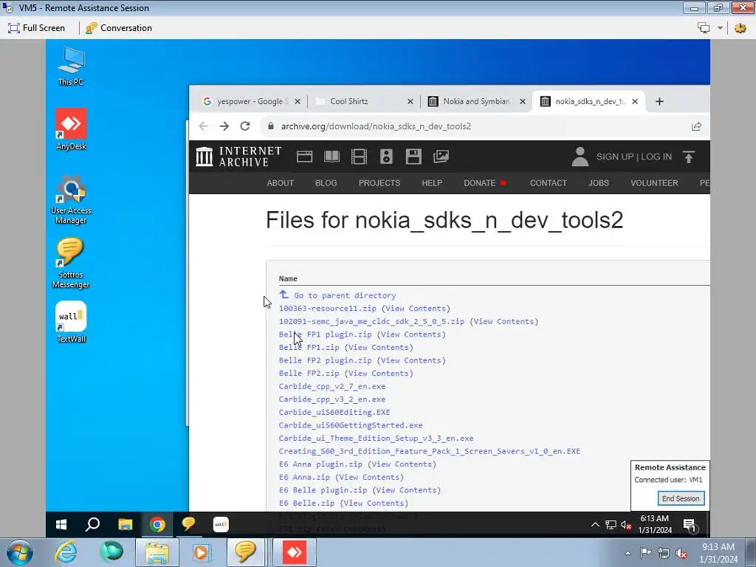Image resolution: width=756 pixels, height=567 pixels.
Task: Open the HELP menu item
Action: click(x=432, y=183)
